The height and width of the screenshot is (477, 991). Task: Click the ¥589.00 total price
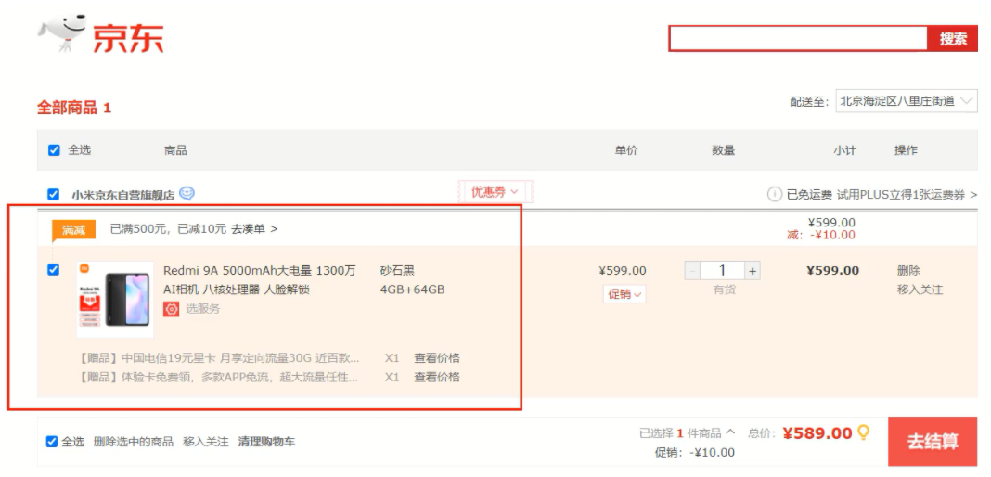[817, 432]
